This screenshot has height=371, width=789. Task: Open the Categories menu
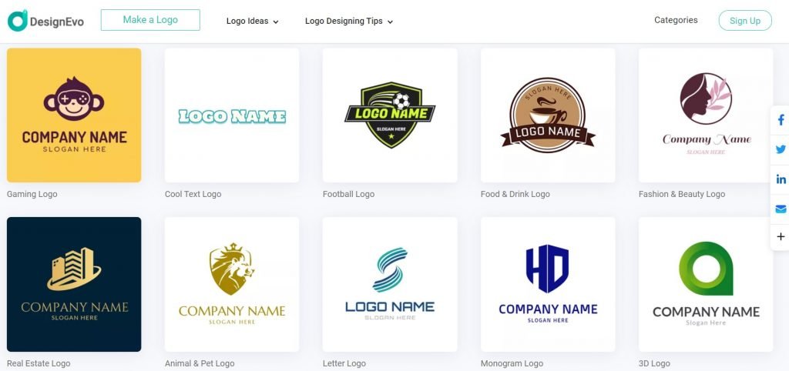pos(676,20)
